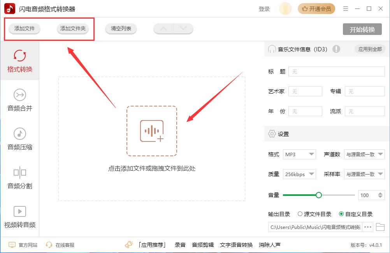Click the info icon next to 音乐文件信息 (ID3)

337,49
